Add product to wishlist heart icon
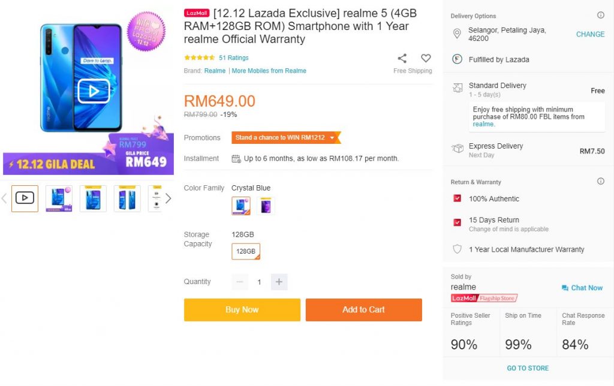This screenshot has width=614, height=386. (x=426, y=58)
